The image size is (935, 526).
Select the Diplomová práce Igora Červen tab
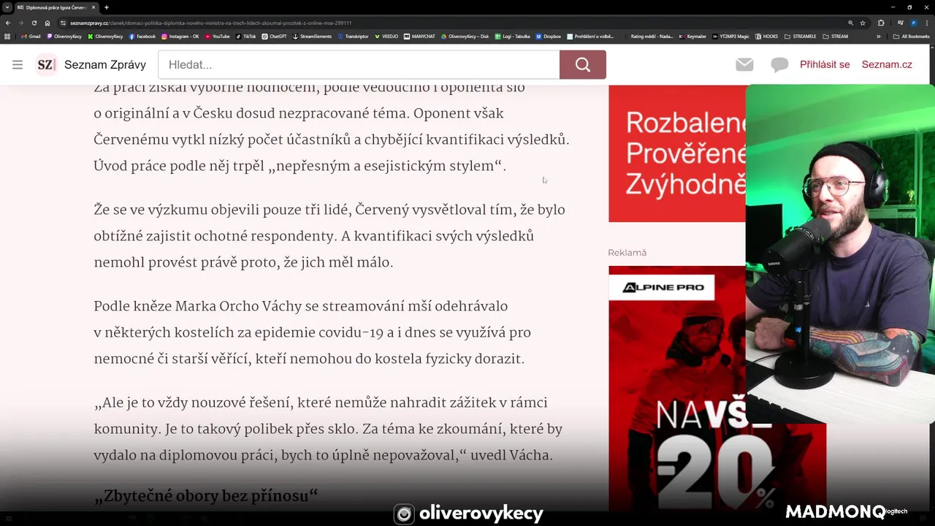pos(55,7)
